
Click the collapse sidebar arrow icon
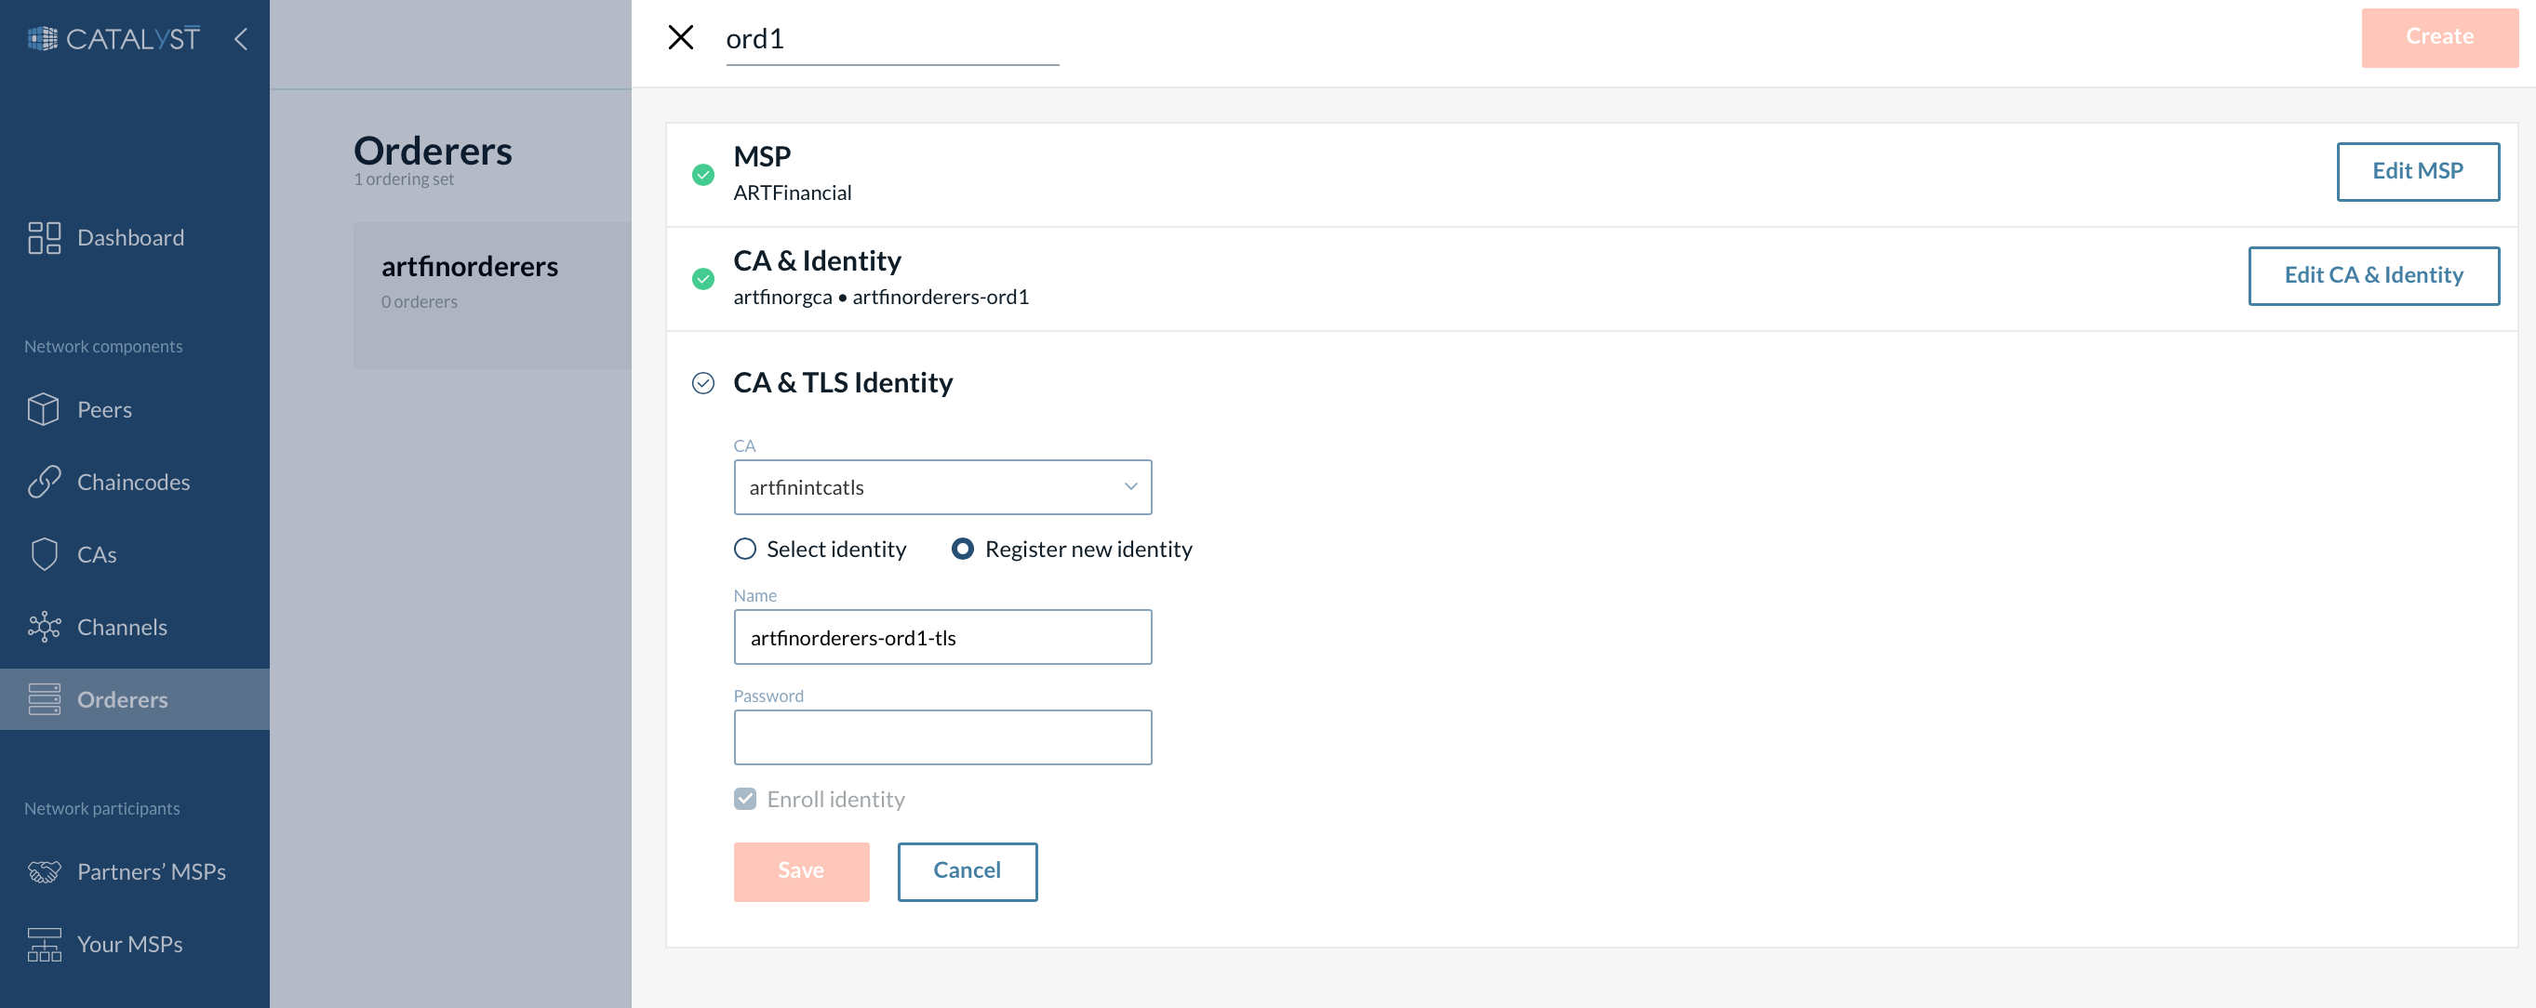coord(241,37)
